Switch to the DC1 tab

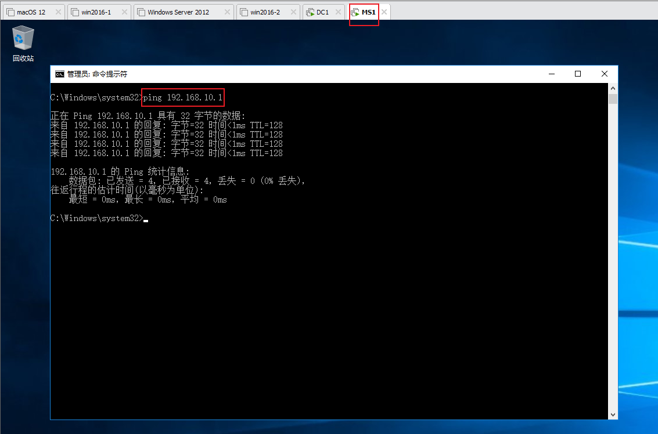[x=323, y=12]
